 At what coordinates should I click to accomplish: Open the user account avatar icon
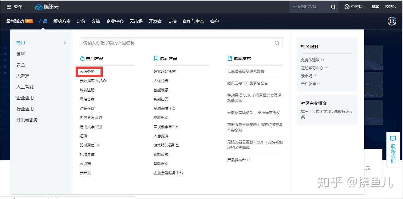pyautogui.click(x=392, y=21)
